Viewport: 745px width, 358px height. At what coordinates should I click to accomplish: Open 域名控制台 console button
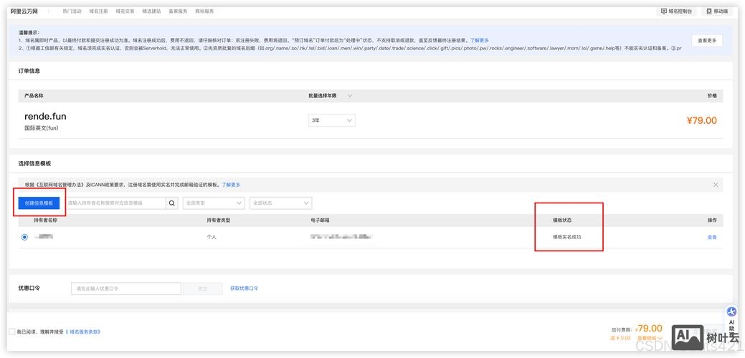coord(676,11)
